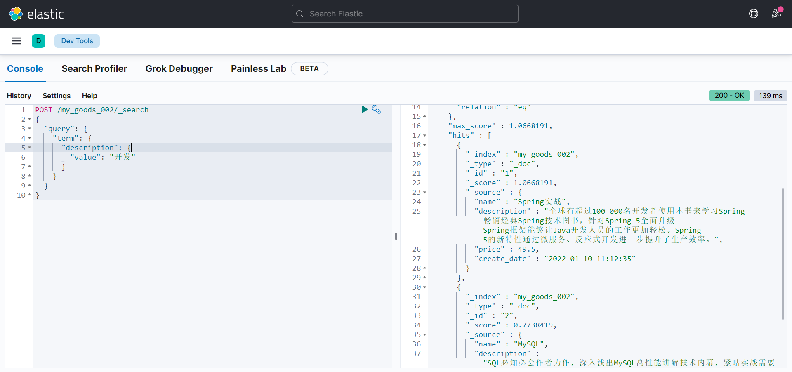Switch to the Search Profiler tab
Viewport: 792px width, 372px height.
tap(94, 69)
